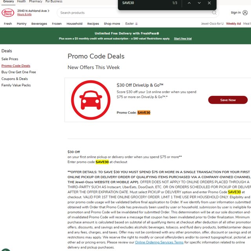Open the Household menu

tap(75, 24)
